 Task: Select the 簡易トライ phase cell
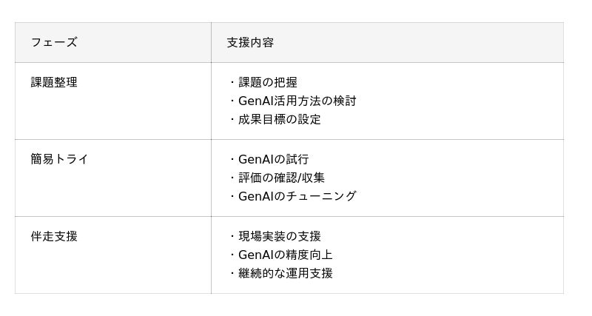59,159
